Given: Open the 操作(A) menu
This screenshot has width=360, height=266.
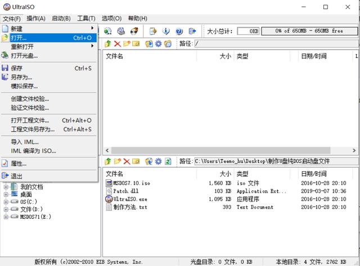Looking at the screenshot, I should tap(36, 19).
